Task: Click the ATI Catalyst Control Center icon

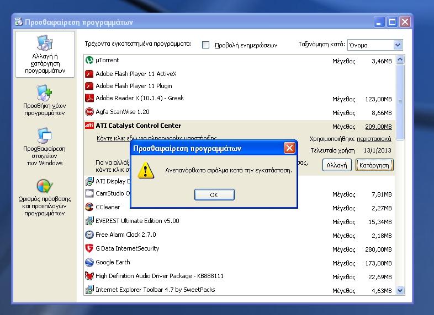Action: click(x=89, y=126)
